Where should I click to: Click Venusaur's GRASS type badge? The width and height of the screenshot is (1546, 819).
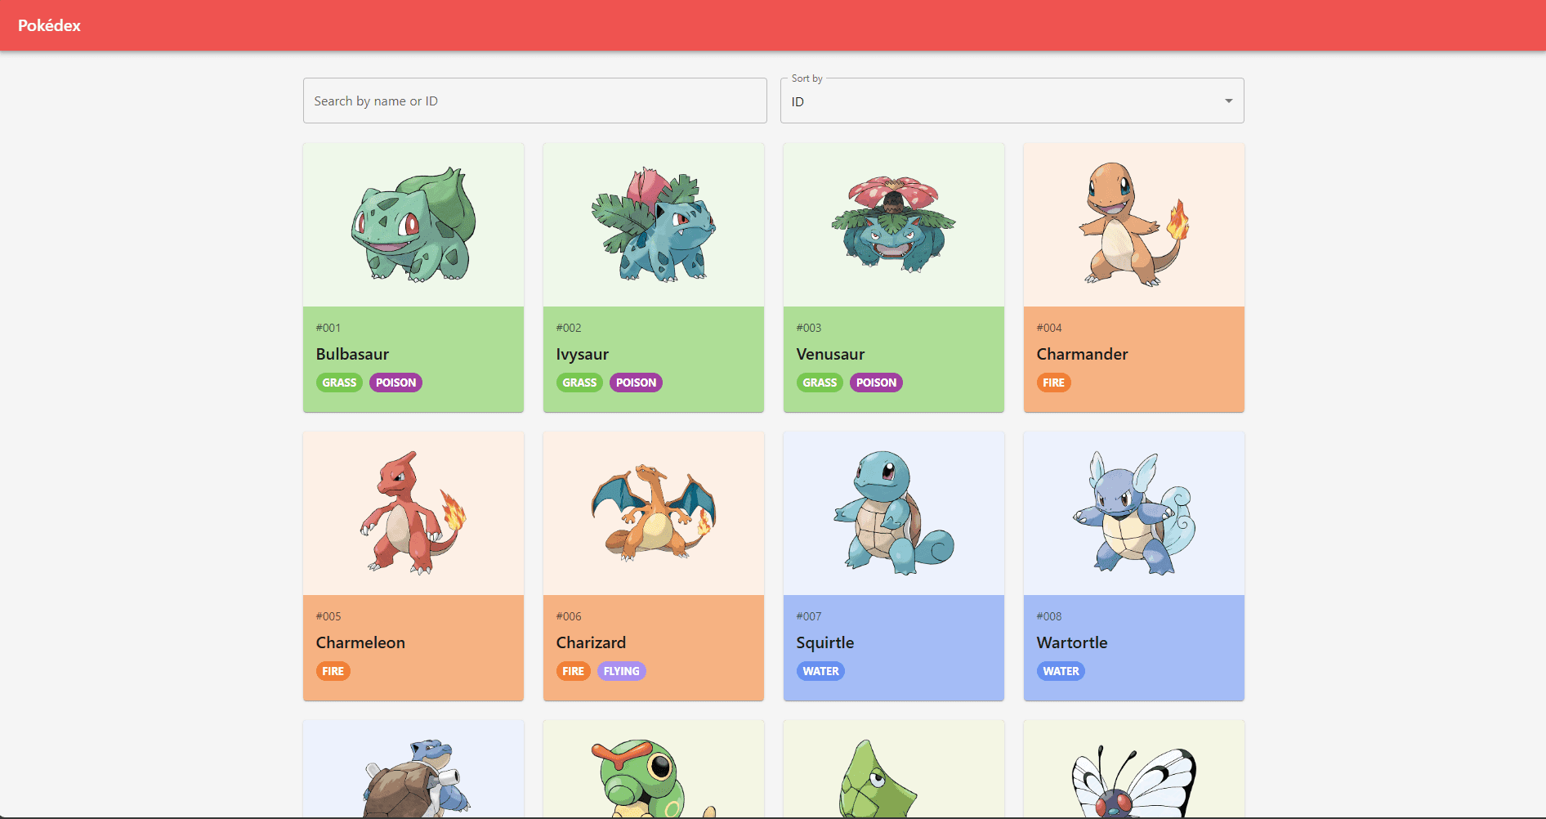[820, 382]
